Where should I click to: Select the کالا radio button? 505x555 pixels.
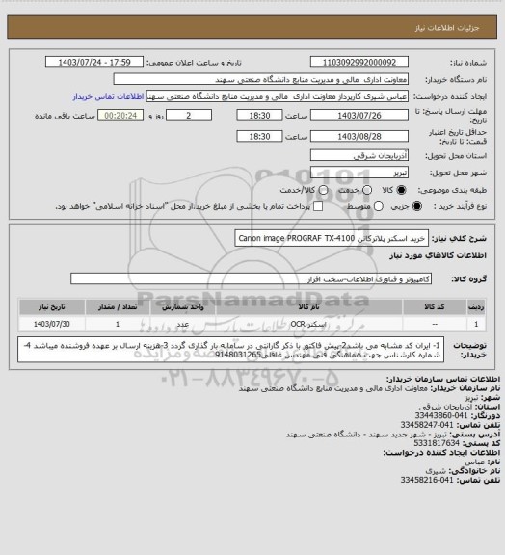click(401, 190)
